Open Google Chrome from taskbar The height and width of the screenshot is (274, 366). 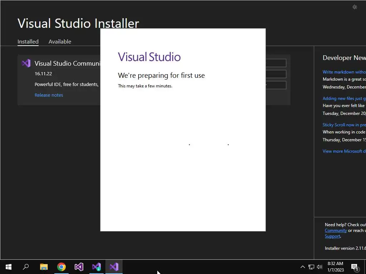point(61,267)
